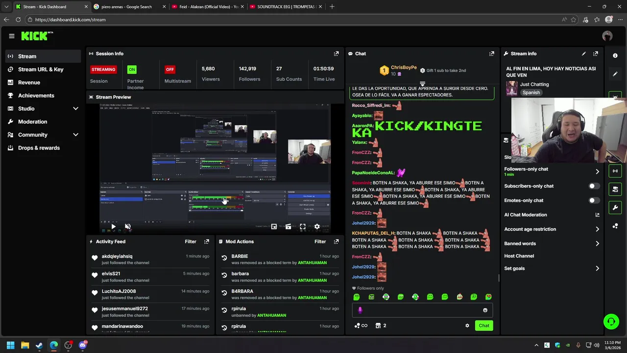Open the hamburger menu next to Kick logo
This screenshot has height=353, width=627.
[x=11, y=36]
